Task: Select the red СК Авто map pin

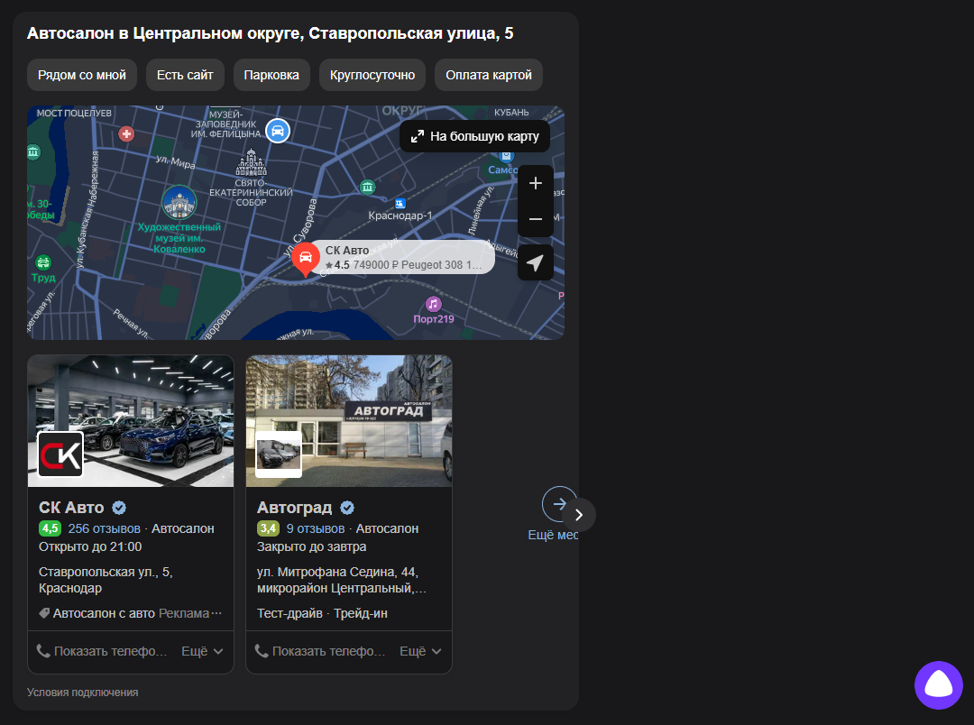Action: (305, 259)
